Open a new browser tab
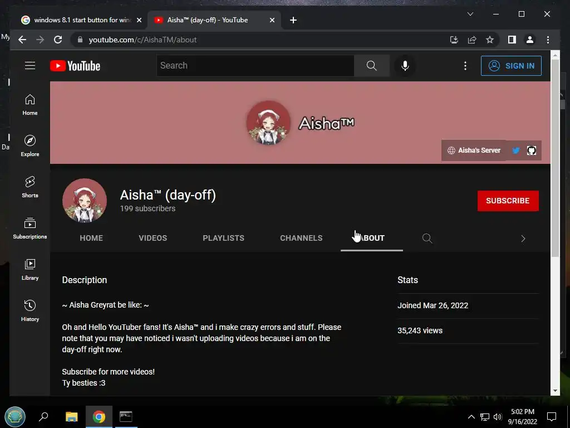The height and width of the screenshot is (428, 570). [x=293, y=21]
